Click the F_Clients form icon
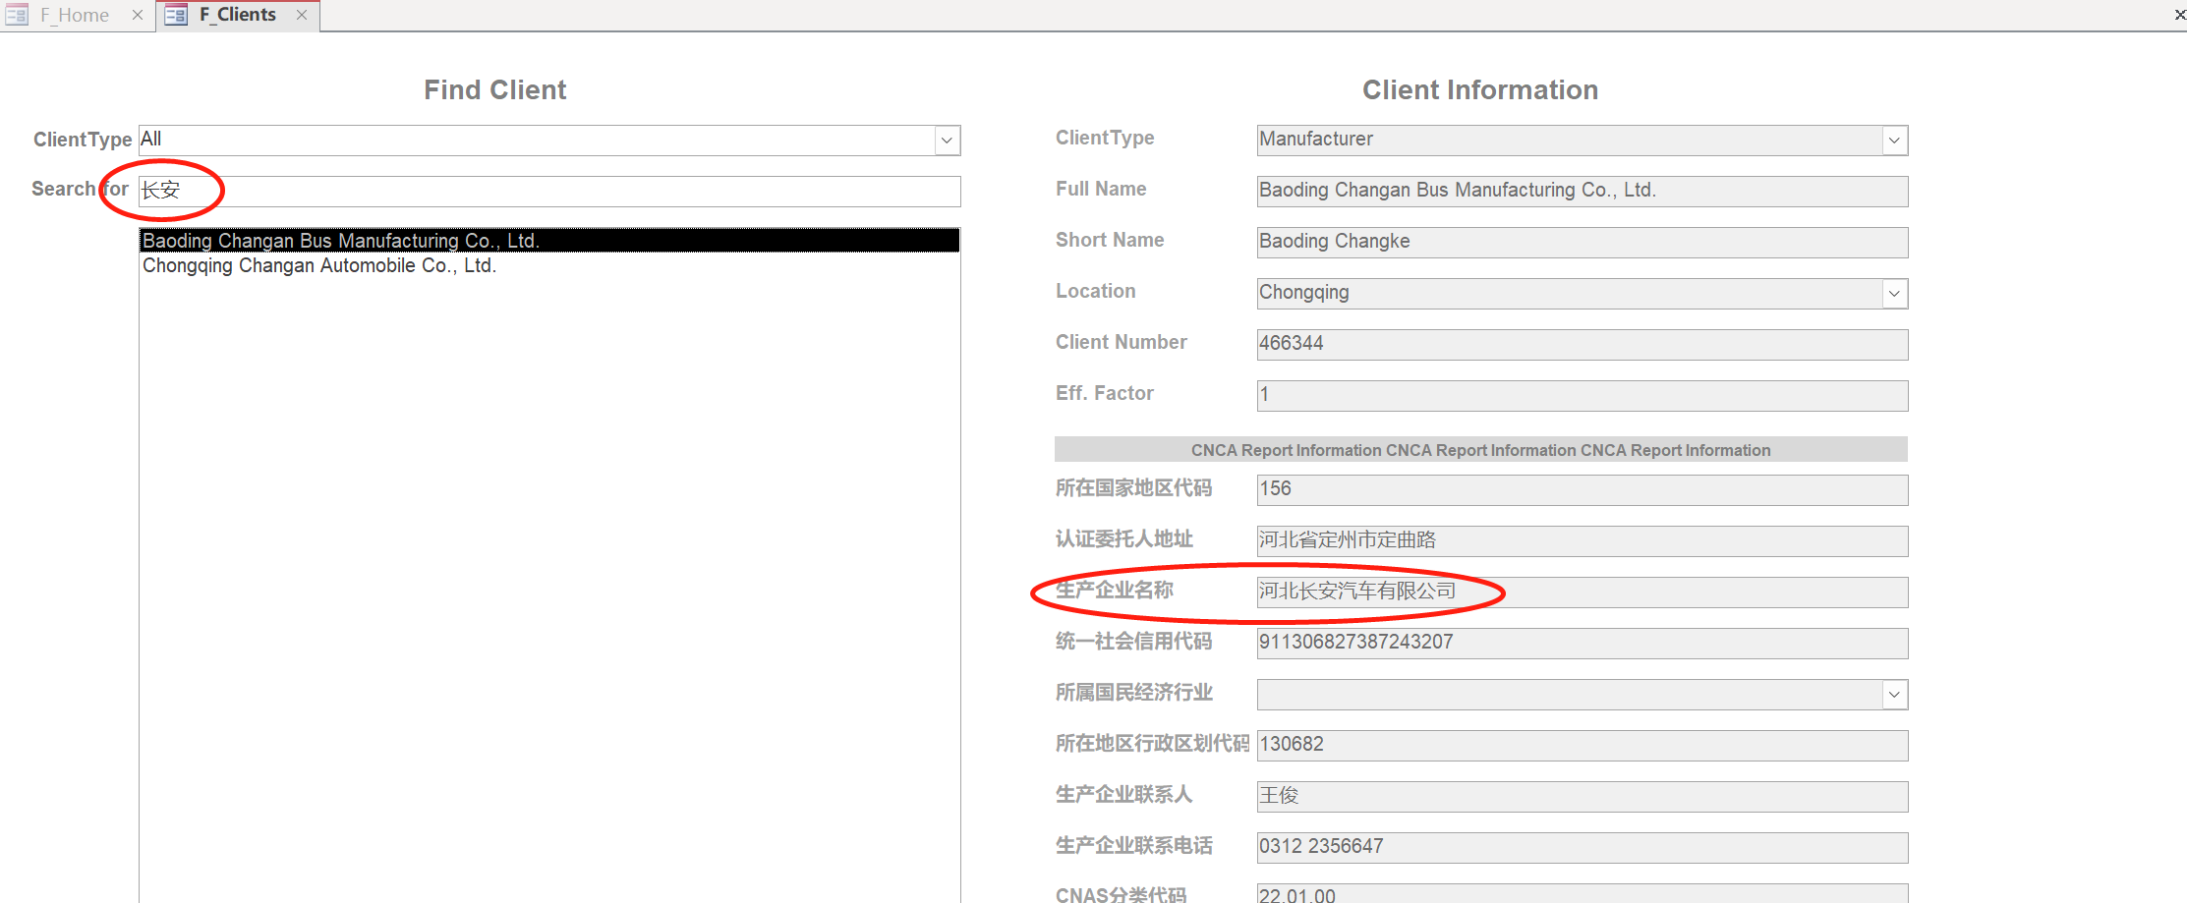This screenshot has width=2187, height=903. (176, 16)
